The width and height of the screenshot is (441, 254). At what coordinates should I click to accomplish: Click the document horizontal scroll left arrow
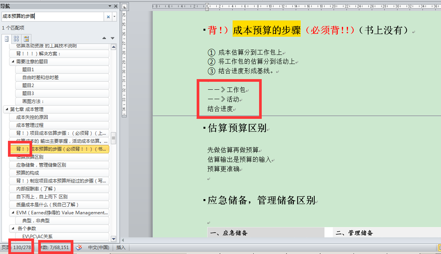point(123,240)
